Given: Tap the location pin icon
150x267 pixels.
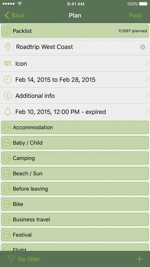Looking at the screenshot, I should click(8, 47).
